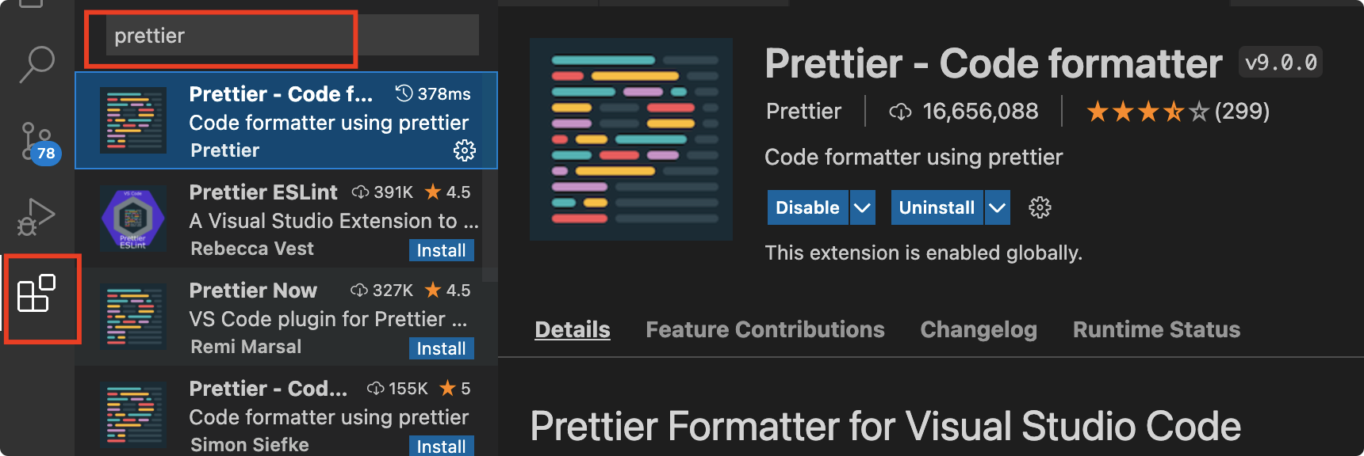Screen dimensions: 1364x456
Task: Switch to the Runtime Status tab
Action: point(1156,329)
